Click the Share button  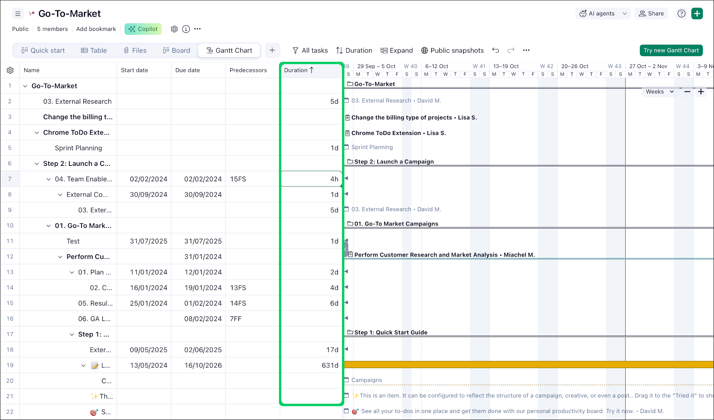coord(651,13)
